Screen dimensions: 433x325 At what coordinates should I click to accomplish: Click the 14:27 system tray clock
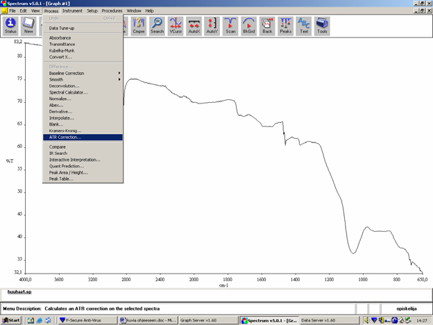coord(422,321)
